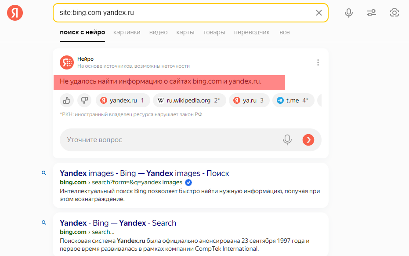409x256 pixels.
Task: Start voice search with header microphone icon
Action: click(349, 13)
